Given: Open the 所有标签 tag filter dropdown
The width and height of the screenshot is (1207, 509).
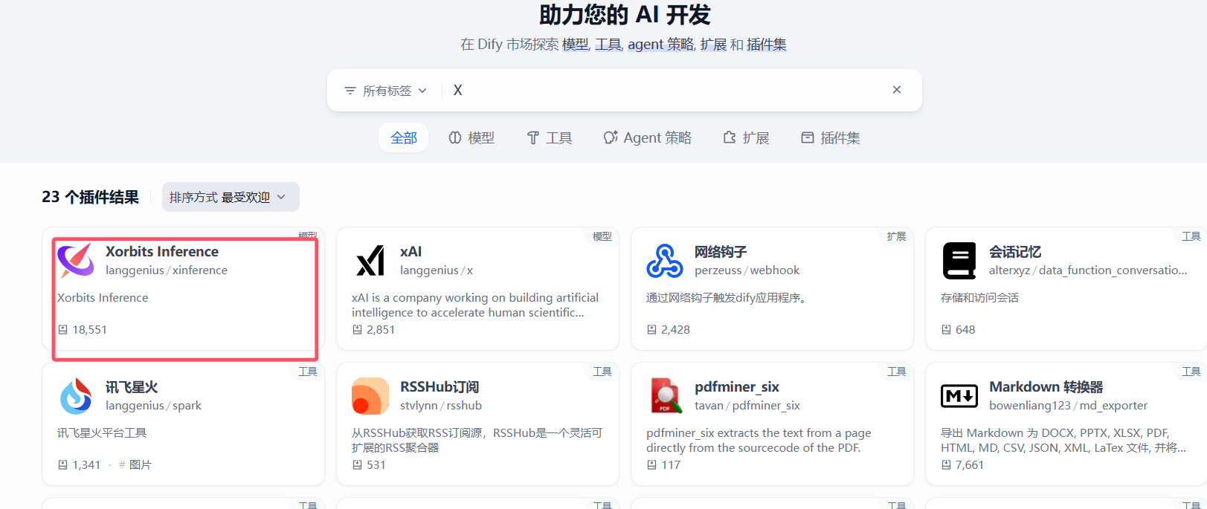Looking at the screenshot, I should point(386,91).
